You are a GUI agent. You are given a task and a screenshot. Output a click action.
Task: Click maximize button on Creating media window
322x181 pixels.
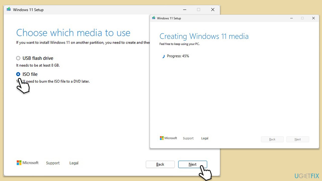coord(302,18)
